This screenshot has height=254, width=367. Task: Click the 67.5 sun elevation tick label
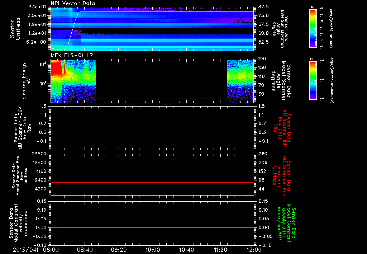click(x=263, y=24)
